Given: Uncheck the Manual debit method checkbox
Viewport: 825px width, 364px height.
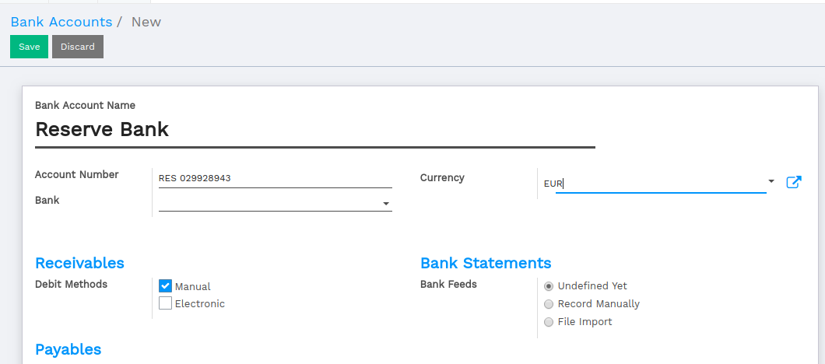Looking at the screenshot, I should pos(165,286).
